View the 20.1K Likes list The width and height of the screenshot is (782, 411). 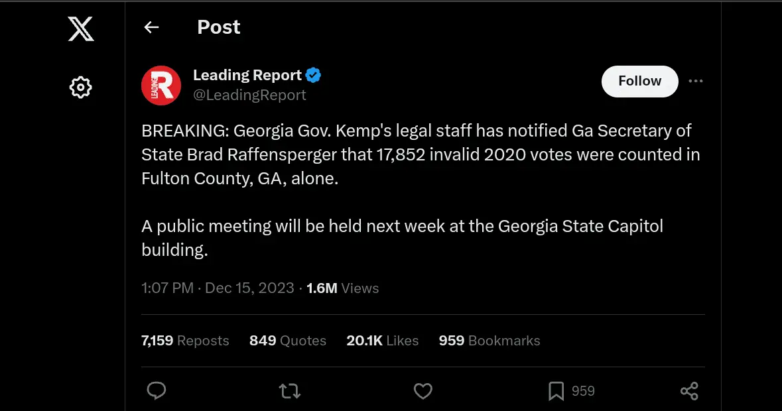pos(382,341)
